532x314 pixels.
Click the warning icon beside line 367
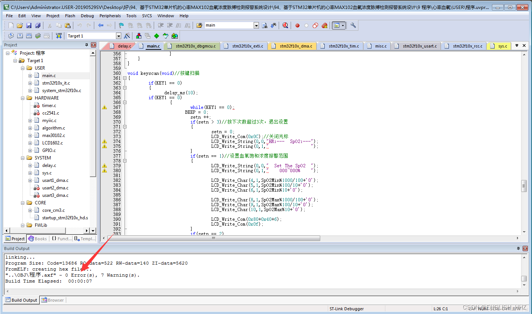[x=105, y=107]
